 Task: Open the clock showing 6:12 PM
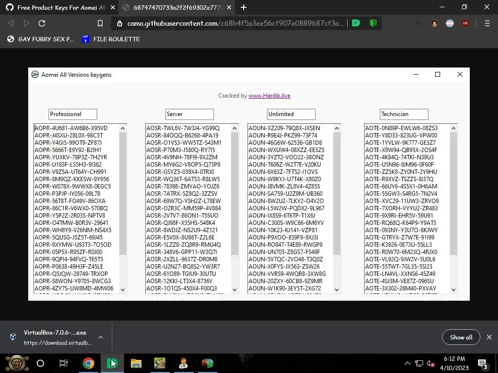[x=454, y=363]
